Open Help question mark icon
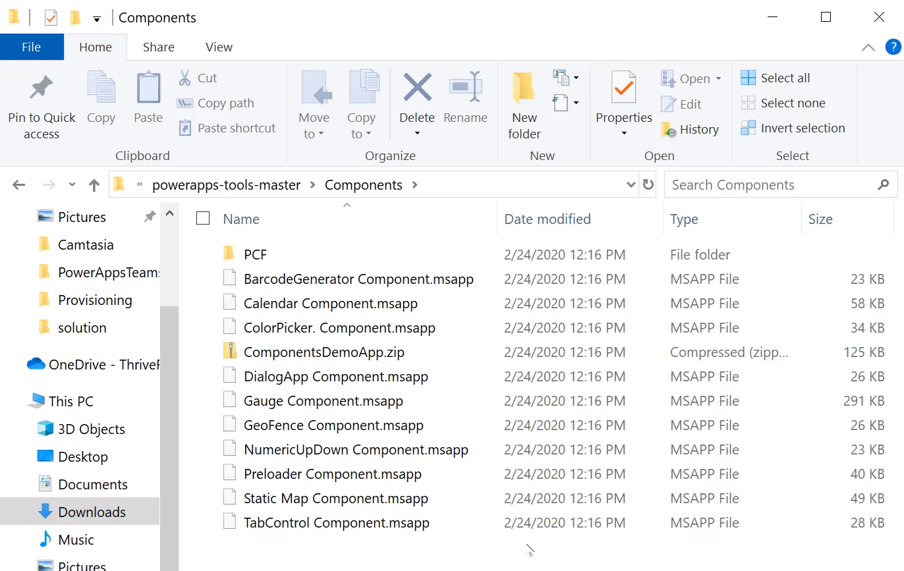The image size is (904, 571). [893, 47]
